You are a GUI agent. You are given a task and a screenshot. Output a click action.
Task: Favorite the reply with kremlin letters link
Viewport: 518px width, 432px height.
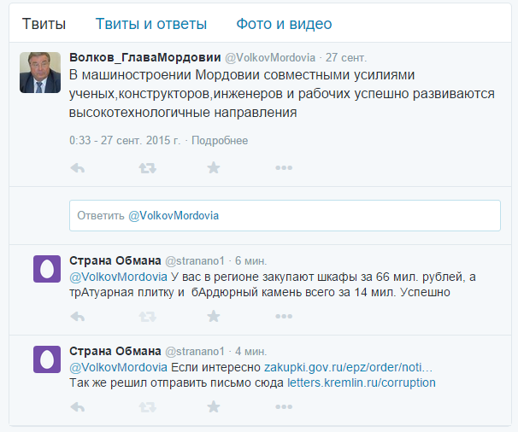(x=214, y=406)
